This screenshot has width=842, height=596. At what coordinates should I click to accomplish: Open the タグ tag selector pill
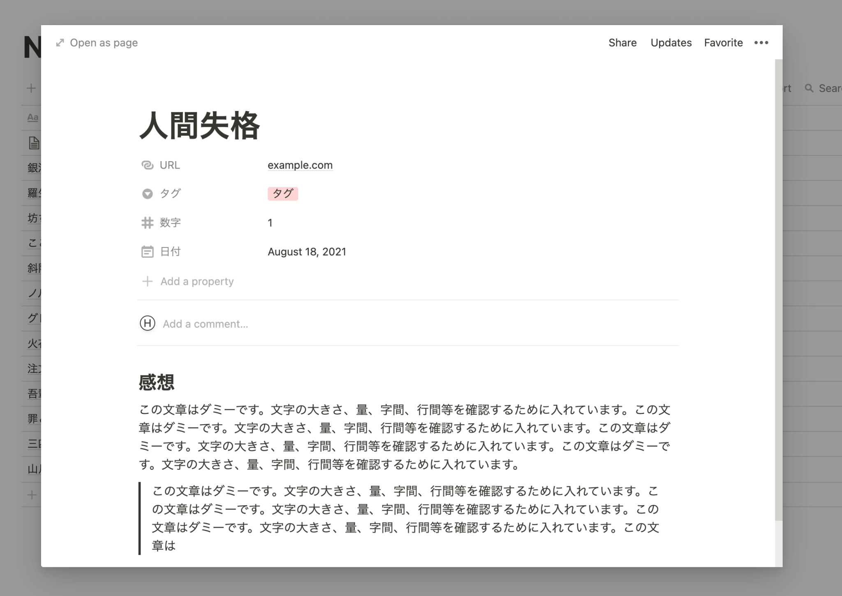tap(283, 193)
